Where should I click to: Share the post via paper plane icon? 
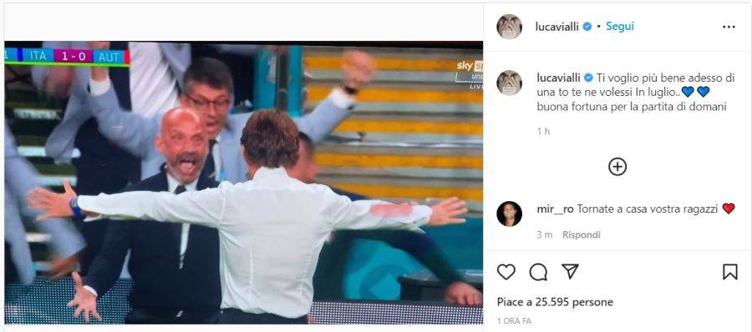(x=570, y=272)
